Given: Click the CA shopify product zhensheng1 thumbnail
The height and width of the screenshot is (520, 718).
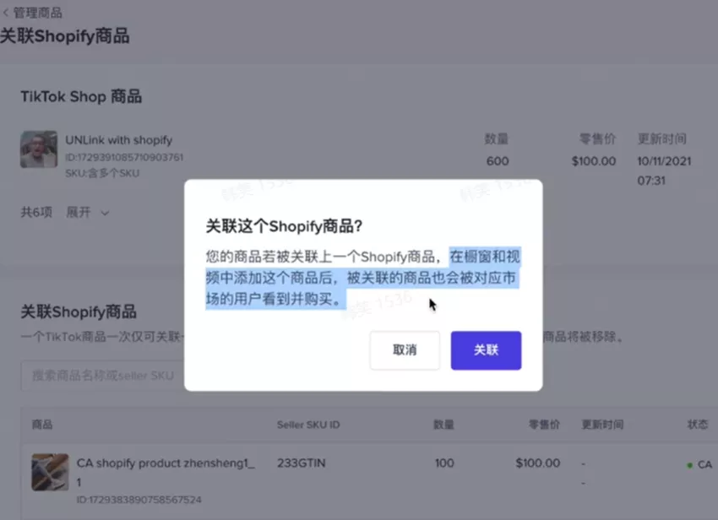Looking at the screenshot, I should 49,473.
